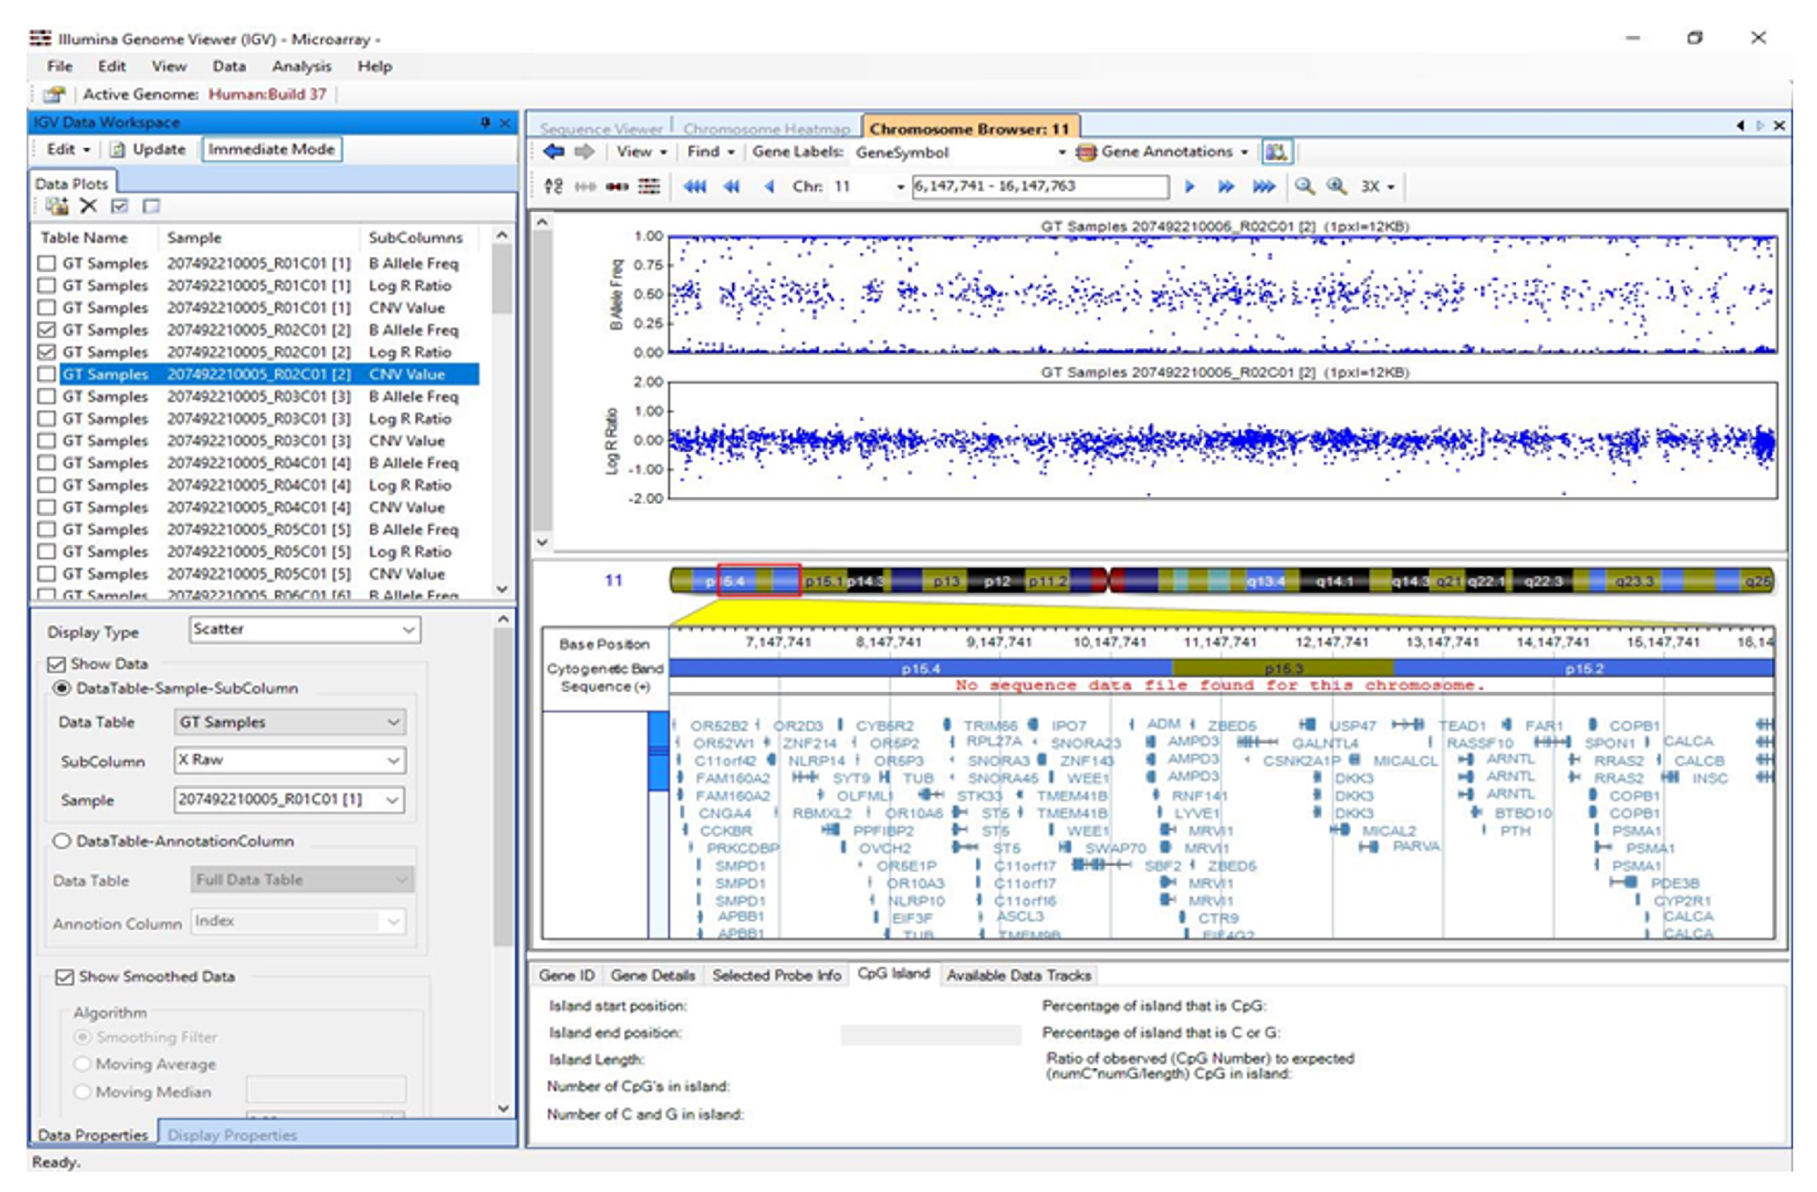Screen dimensions: 1817x1192
Task: Move left with double arrow
Action: click(x=731, y=186)
